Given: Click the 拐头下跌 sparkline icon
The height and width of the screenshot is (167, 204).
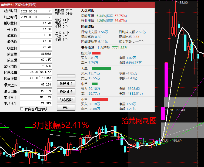Looking at the screenshot, I should pos(138,42).
